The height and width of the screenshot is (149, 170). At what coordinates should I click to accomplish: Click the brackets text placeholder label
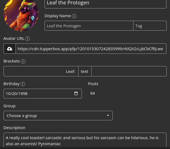[85, 71]
